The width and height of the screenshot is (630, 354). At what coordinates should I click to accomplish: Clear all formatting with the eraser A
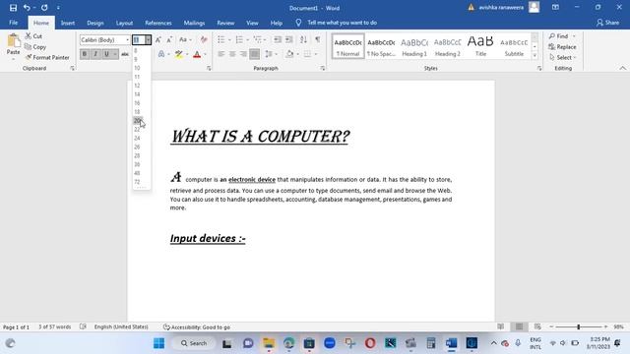(204, 39)
